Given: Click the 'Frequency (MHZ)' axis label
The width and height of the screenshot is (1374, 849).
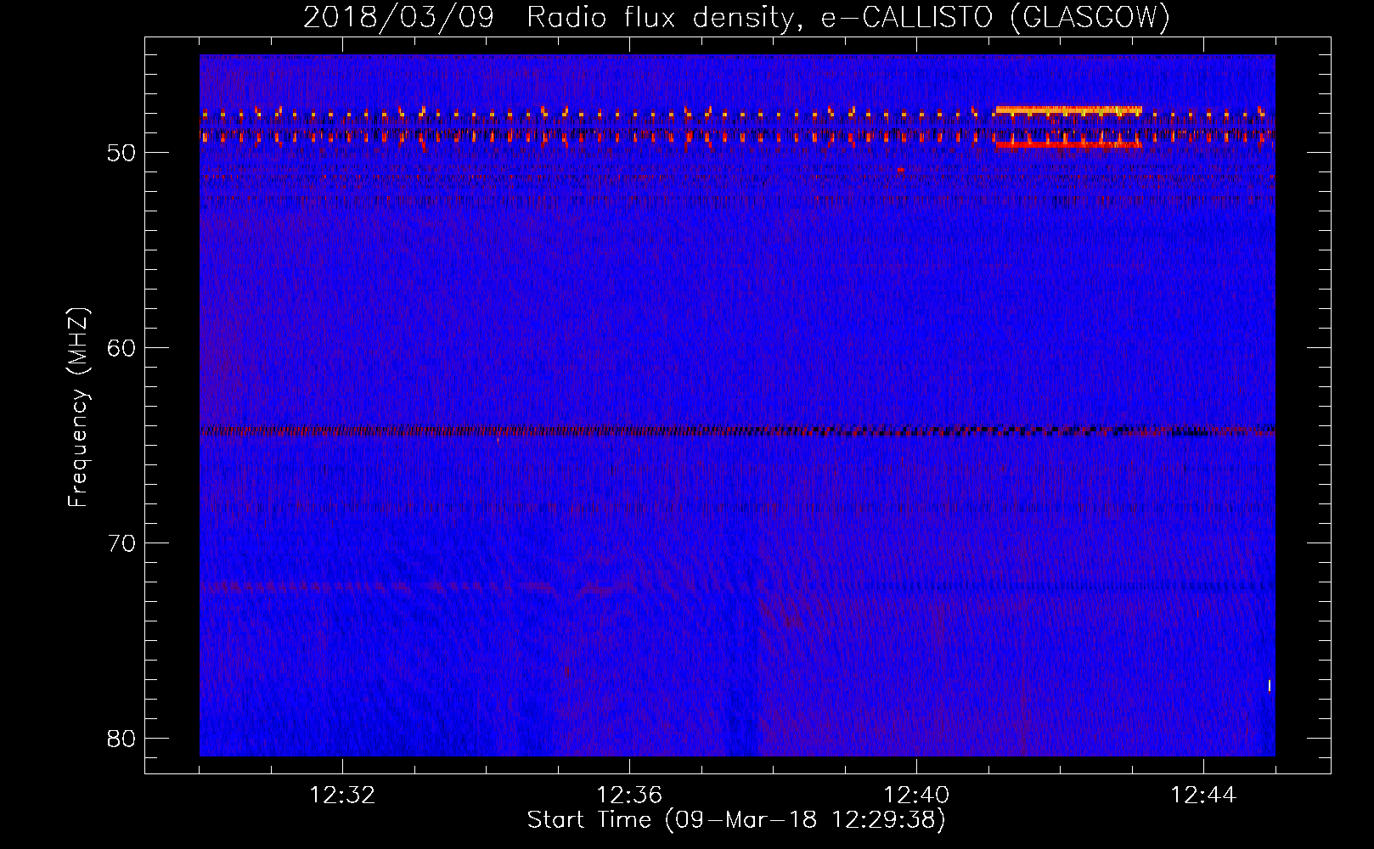Looking at the screenshot, I should (x=78, y=408).
